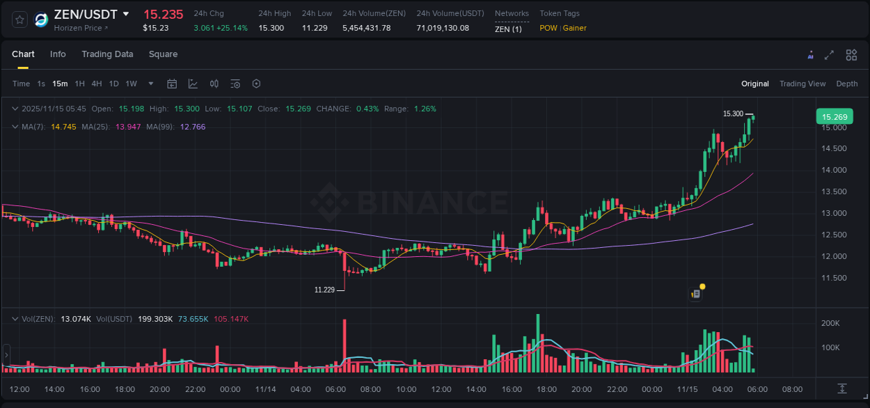Click the Gainer token tag
The height and width of the screenshot is (408, 870).
click(x=574, y=29)
